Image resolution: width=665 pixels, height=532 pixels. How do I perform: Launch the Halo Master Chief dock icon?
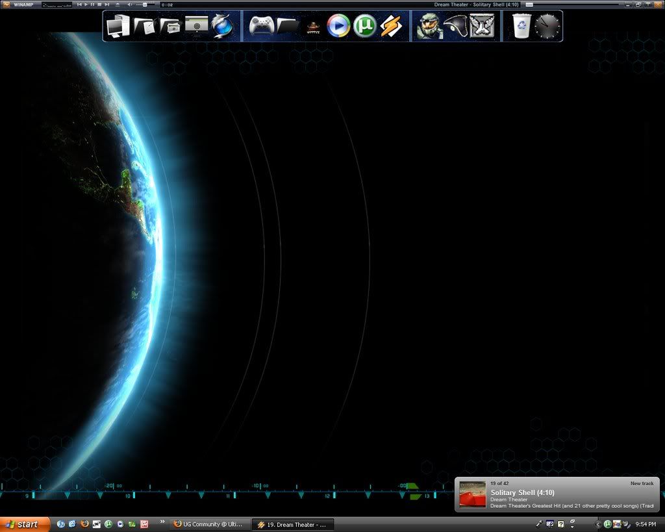[x=429, y=26]
